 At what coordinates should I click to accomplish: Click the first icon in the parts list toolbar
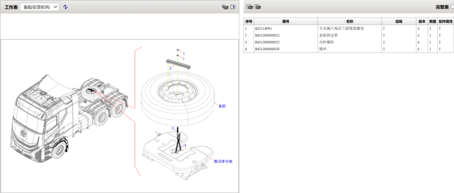250,7
